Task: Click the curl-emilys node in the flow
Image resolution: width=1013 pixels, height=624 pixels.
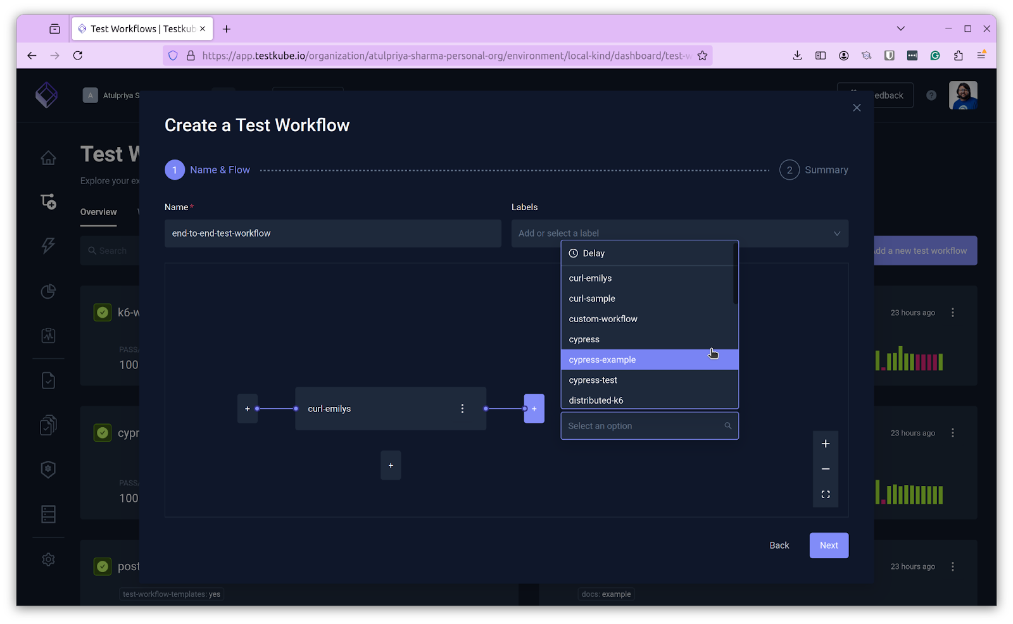Action: (391, 409)
